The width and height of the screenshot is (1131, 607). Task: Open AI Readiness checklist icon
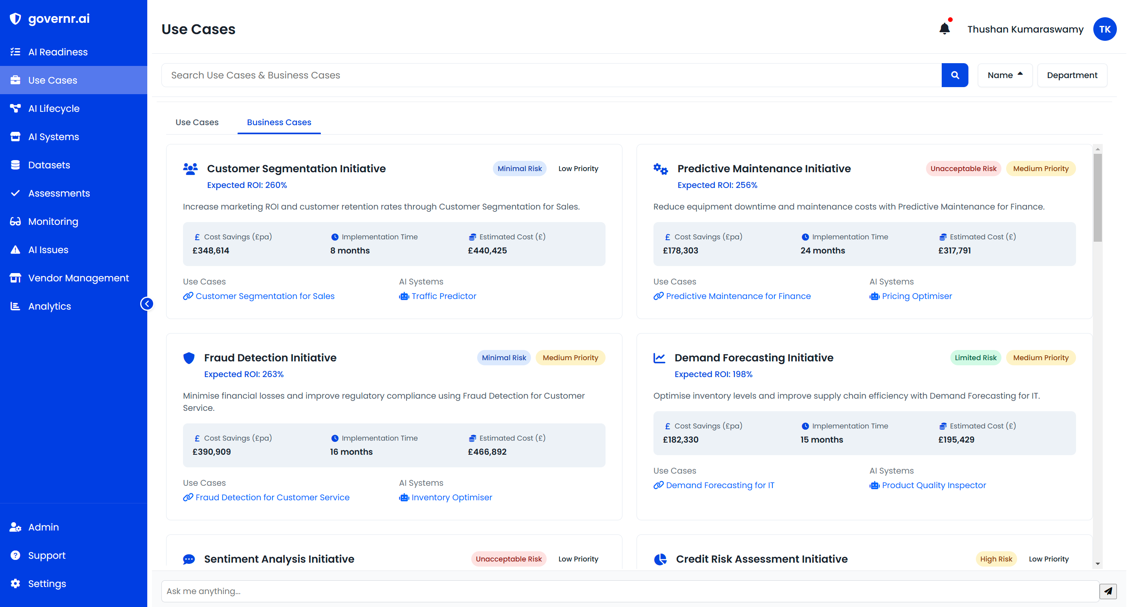(x=15, y=52)
